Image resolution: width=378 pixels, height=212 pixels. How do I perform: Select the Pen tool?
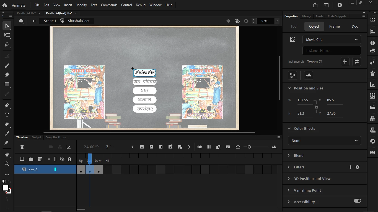(x=7, y=105)
